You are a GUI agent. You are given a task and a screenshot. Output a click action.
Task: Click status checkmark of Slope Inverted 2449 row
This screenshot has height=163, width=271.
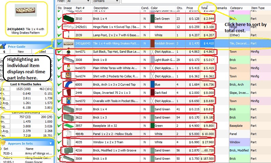coord(59,92)
